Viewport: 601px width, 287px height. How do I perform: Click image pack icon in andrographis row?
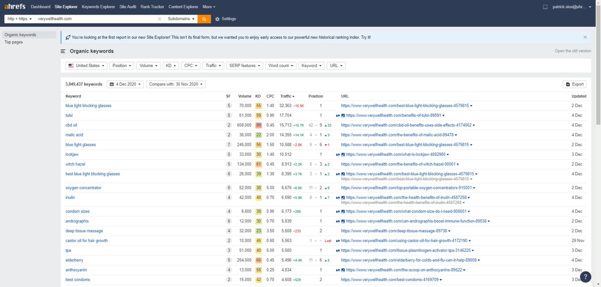[x=343, y=221]
